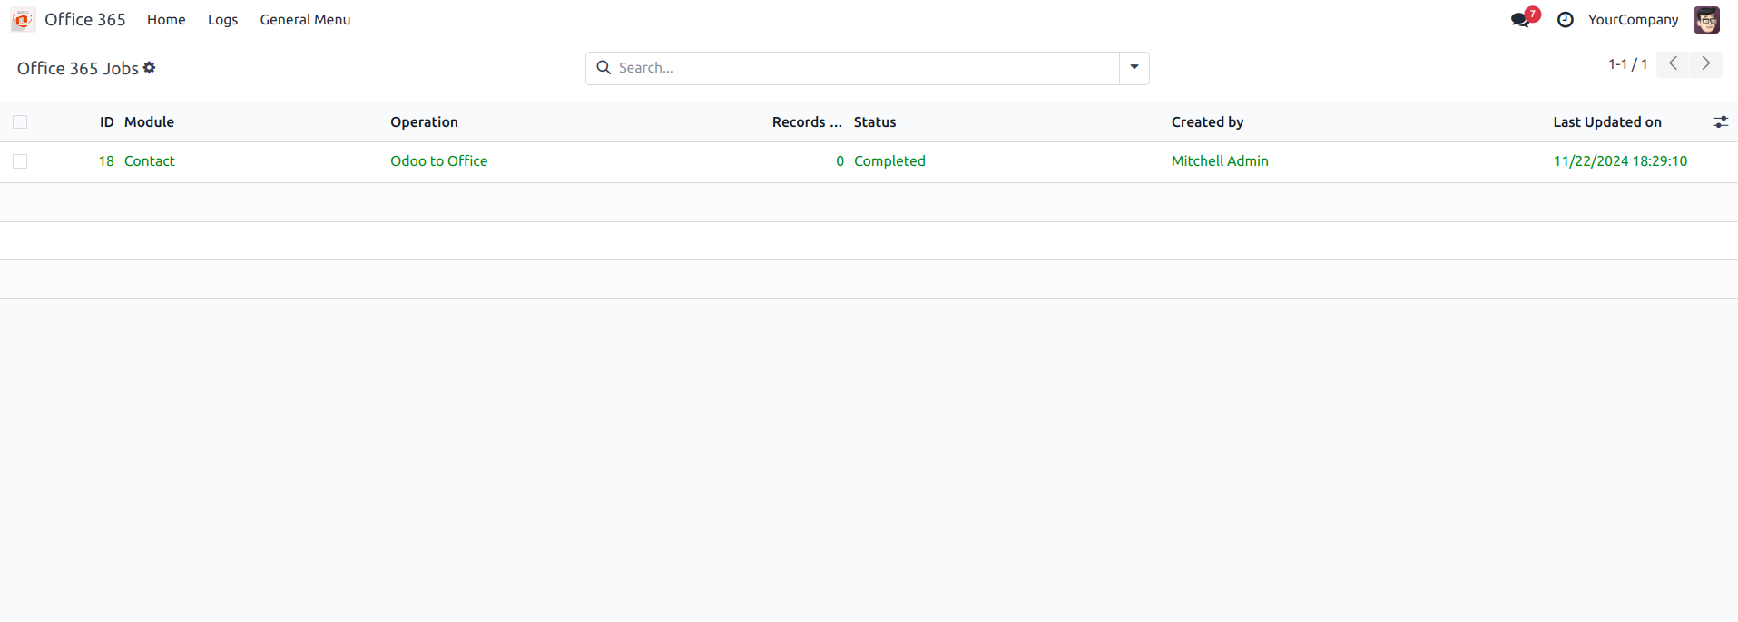
Task: Click the search magnifier icon
Action: (x=604, y=68)
